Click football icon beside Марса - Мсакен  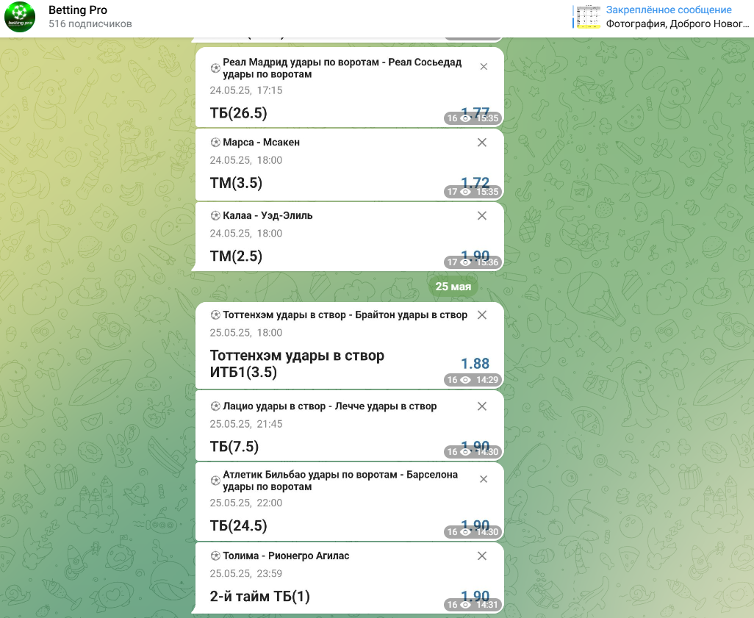(215, 143)
